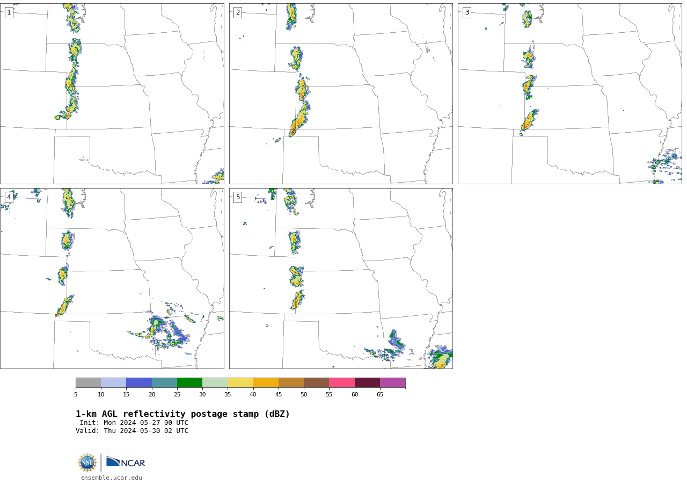Click the maroon 60-65 dBZ swatch
Screen dimensions: 687x484
(x=367, y=382)
